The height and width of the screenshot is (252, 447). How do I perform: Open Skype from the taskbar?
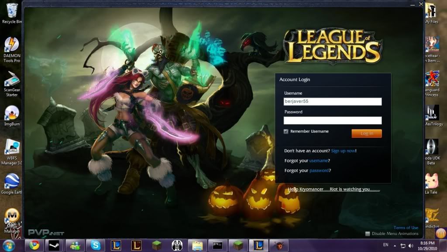click(96, 245)
